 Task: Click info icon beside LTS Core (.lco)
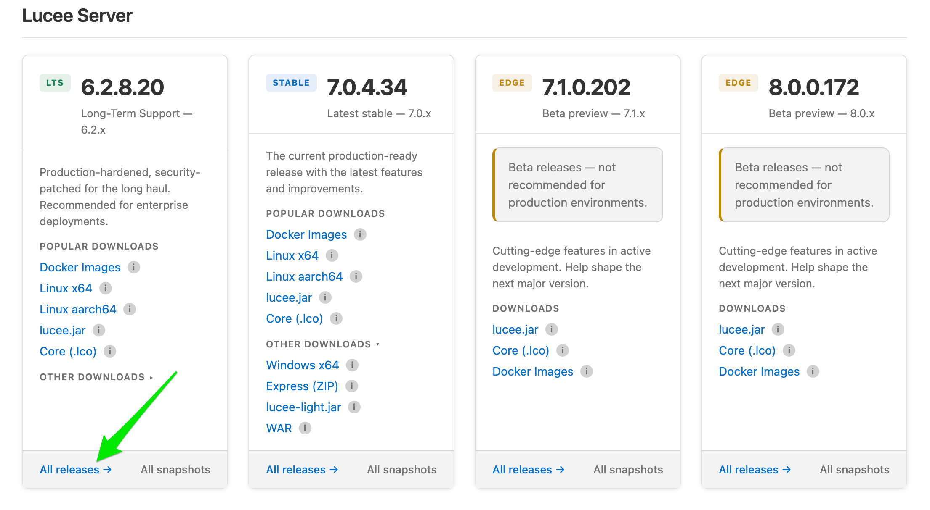pos(110,351)
